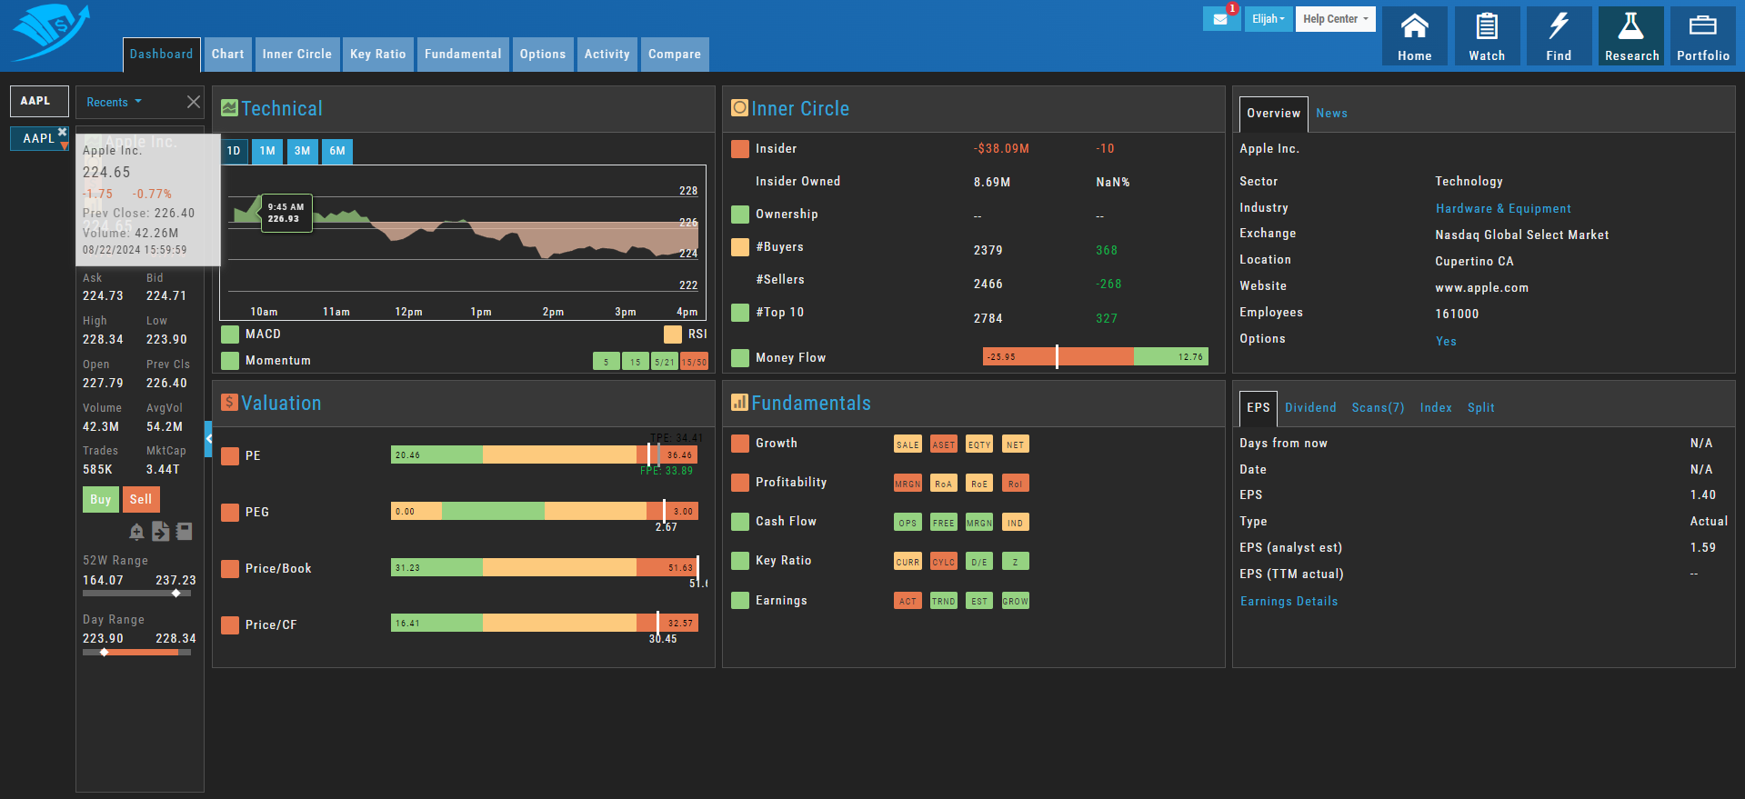Click the PE valuation range bar
This screenshot has height=799, width=1745.
click(544, 455)
